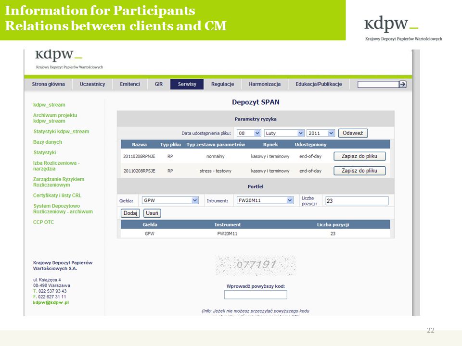Click the normalny parameter type cell

click(x=216, y=157)
